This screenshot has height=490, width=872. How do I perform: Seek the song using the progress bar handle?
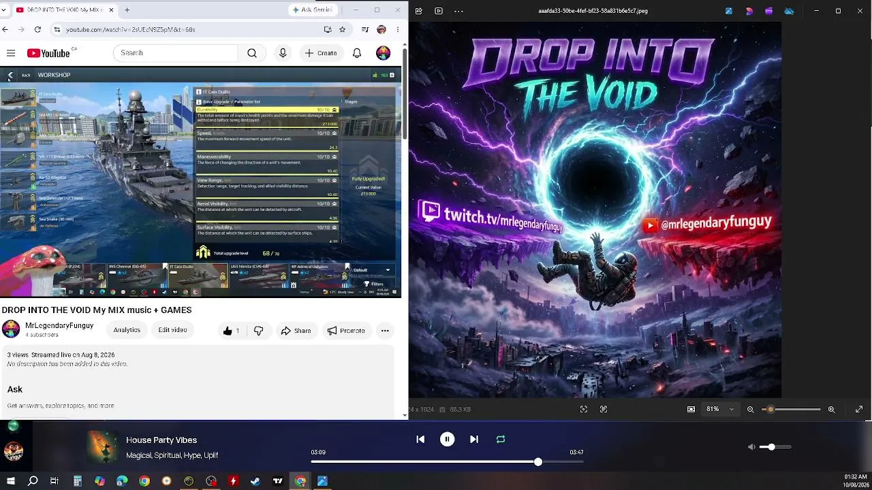tap(538, 462)
